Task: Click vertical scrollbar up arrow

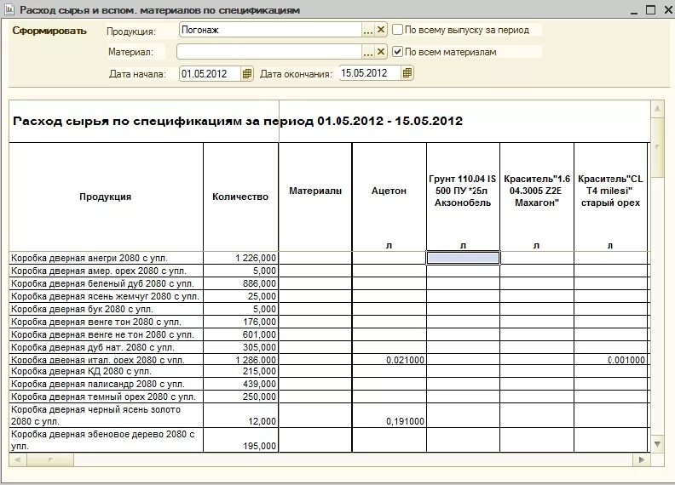Action: click(x=657, y=109)
